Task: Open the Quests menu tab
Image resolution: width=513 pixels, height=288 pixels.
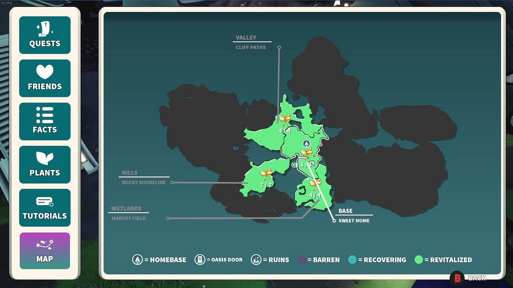Action: (45, 35)
